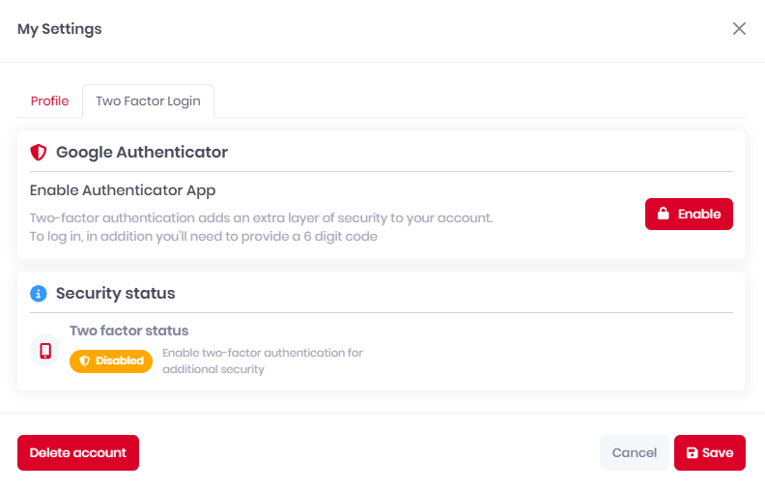765x490 pixels.
Task: Save the settings
Action: (710, 453)
